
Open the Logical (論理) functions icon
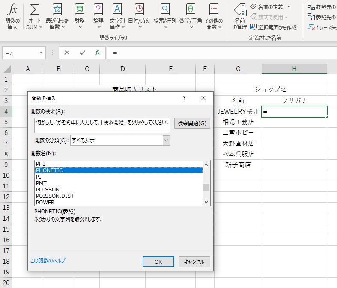(x=98, y=10)
